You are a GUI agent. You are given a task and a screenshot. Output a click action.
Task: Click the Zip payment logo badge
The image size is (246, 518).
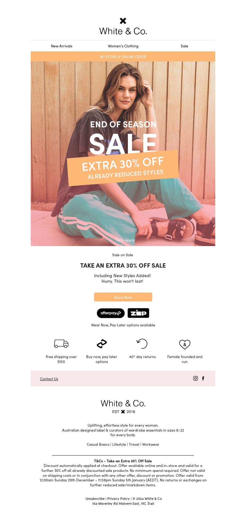click(x=138, y=313)
